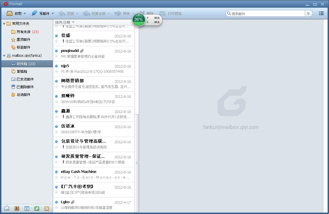Screen dimensions: 329x214
Task: Open the calendar icon in bottom bar
Action: tap(27, 208)
